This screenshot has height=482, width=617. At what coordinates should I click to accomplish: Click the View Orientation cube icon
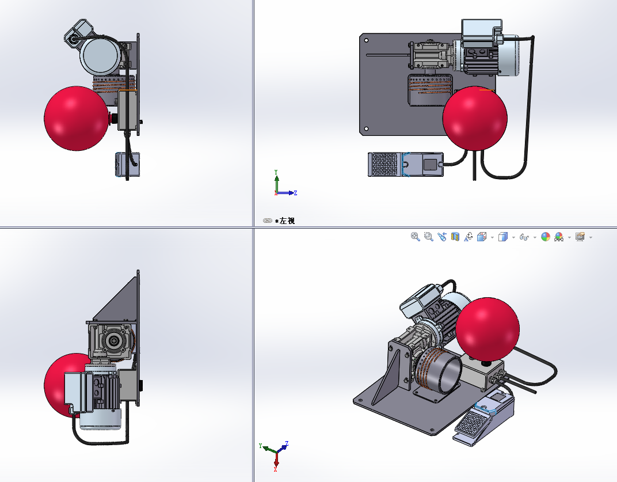tap(482, 237)
